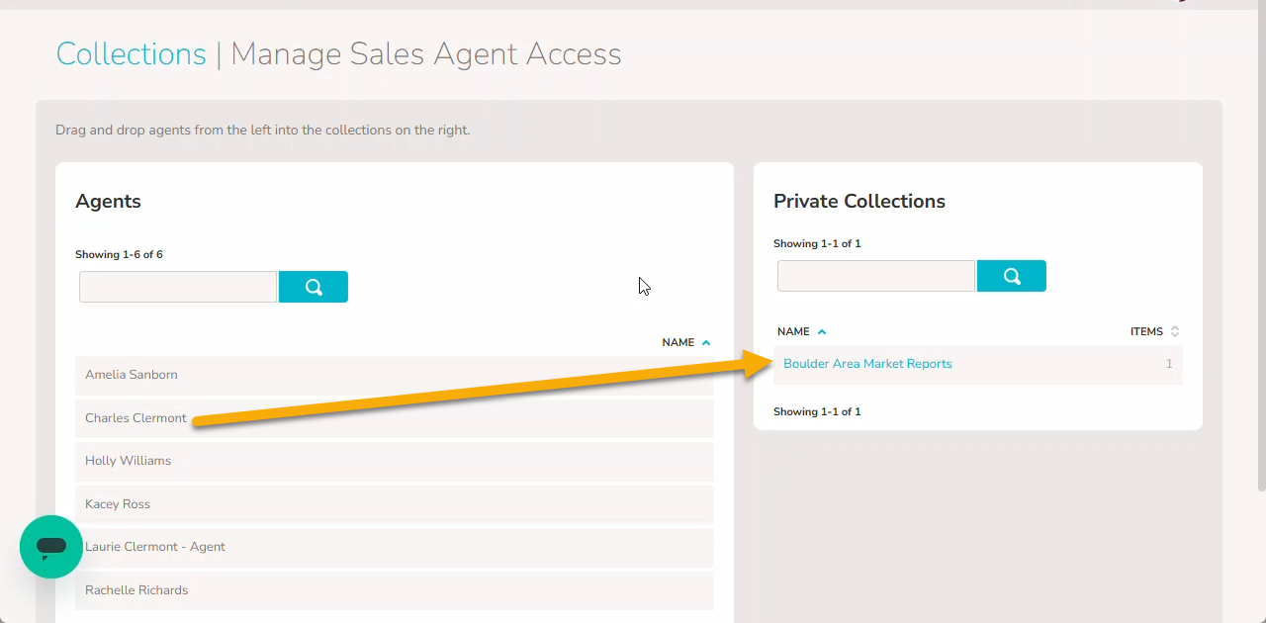Click the page vertical scrollbar
Image resolution: width=1266 pixels, height=623 pixels.
pyautogui.click(x=1261, y=247)
